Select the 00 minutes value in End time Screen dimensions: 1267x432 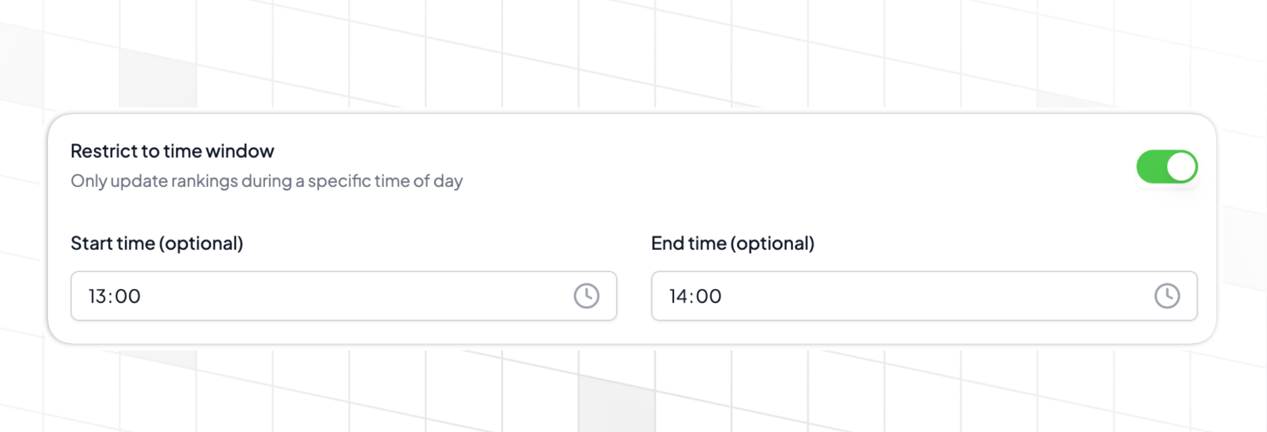click(x=709, y=296)
